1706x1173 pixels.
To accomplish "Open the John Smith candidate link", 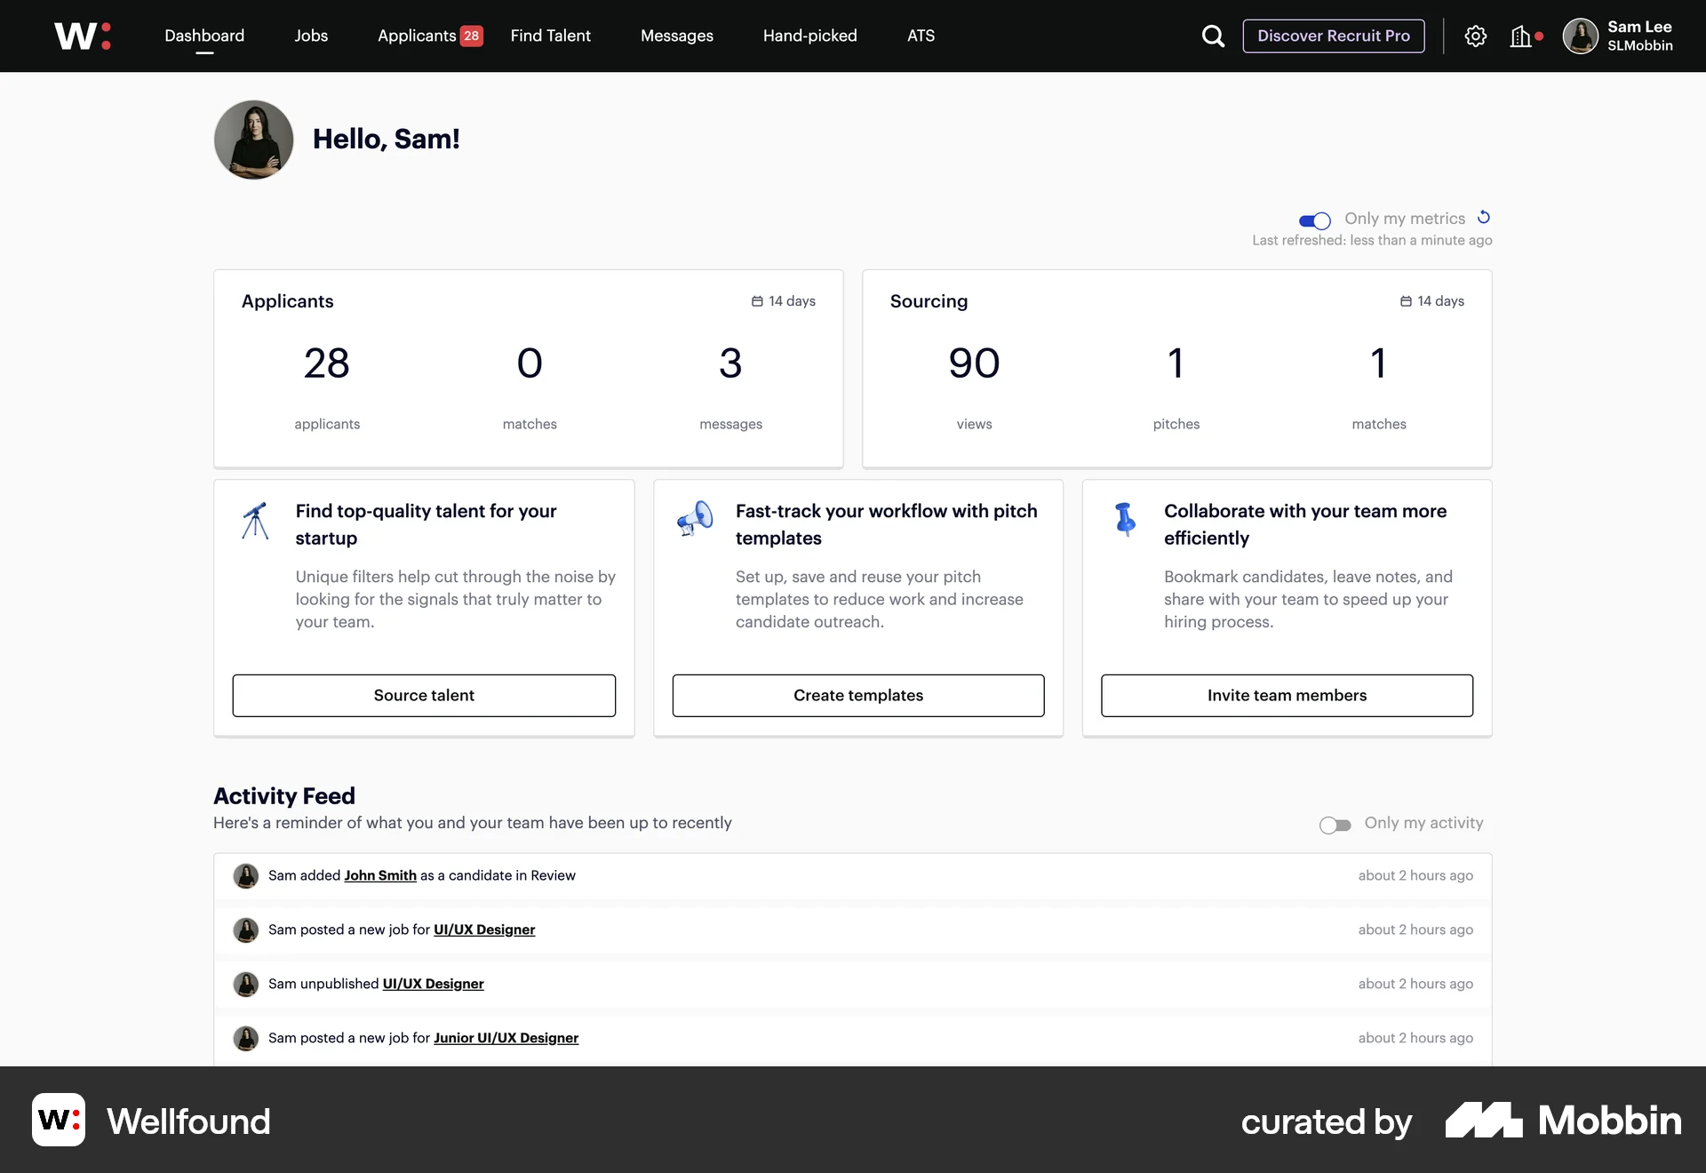I will pyautogui.click(x=379, y=875).
